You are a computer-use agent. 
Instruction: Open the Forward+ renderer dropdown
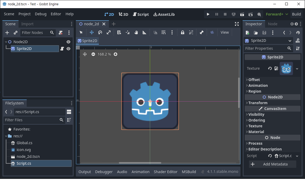coord(277,14)
